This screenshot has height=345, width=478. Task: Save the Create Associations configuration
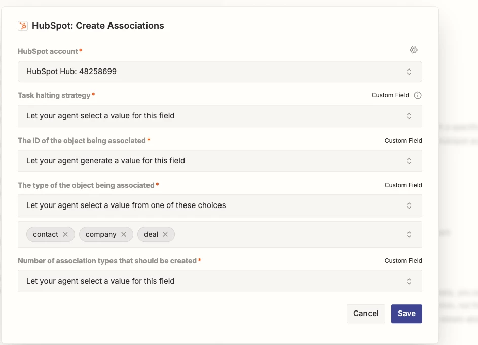click(x=407, y=314)
